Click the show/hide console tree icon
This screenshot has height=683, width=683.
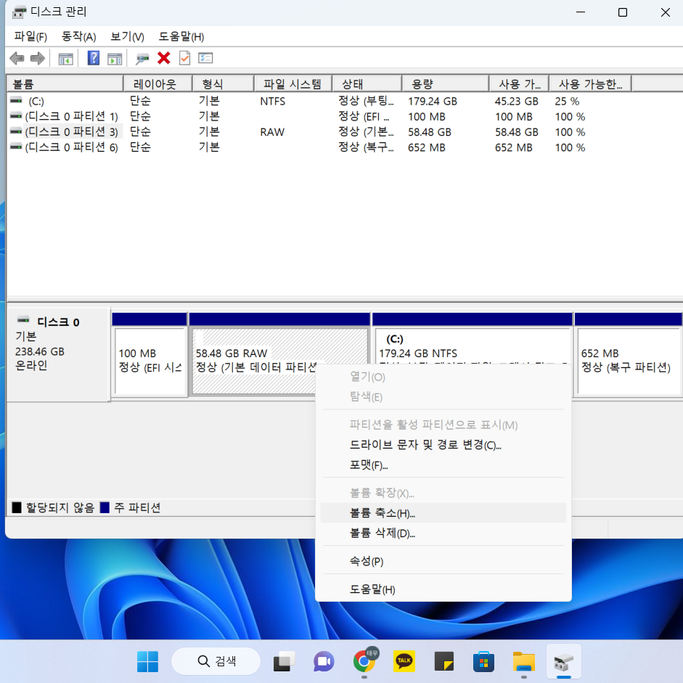coord(66,58)
